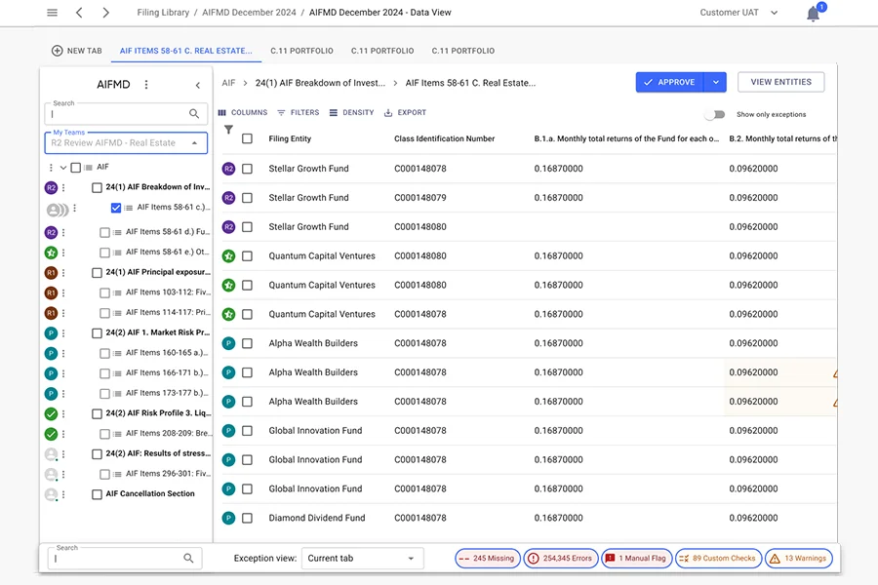Click the notifications bell icon

click(x=813, y=14)
